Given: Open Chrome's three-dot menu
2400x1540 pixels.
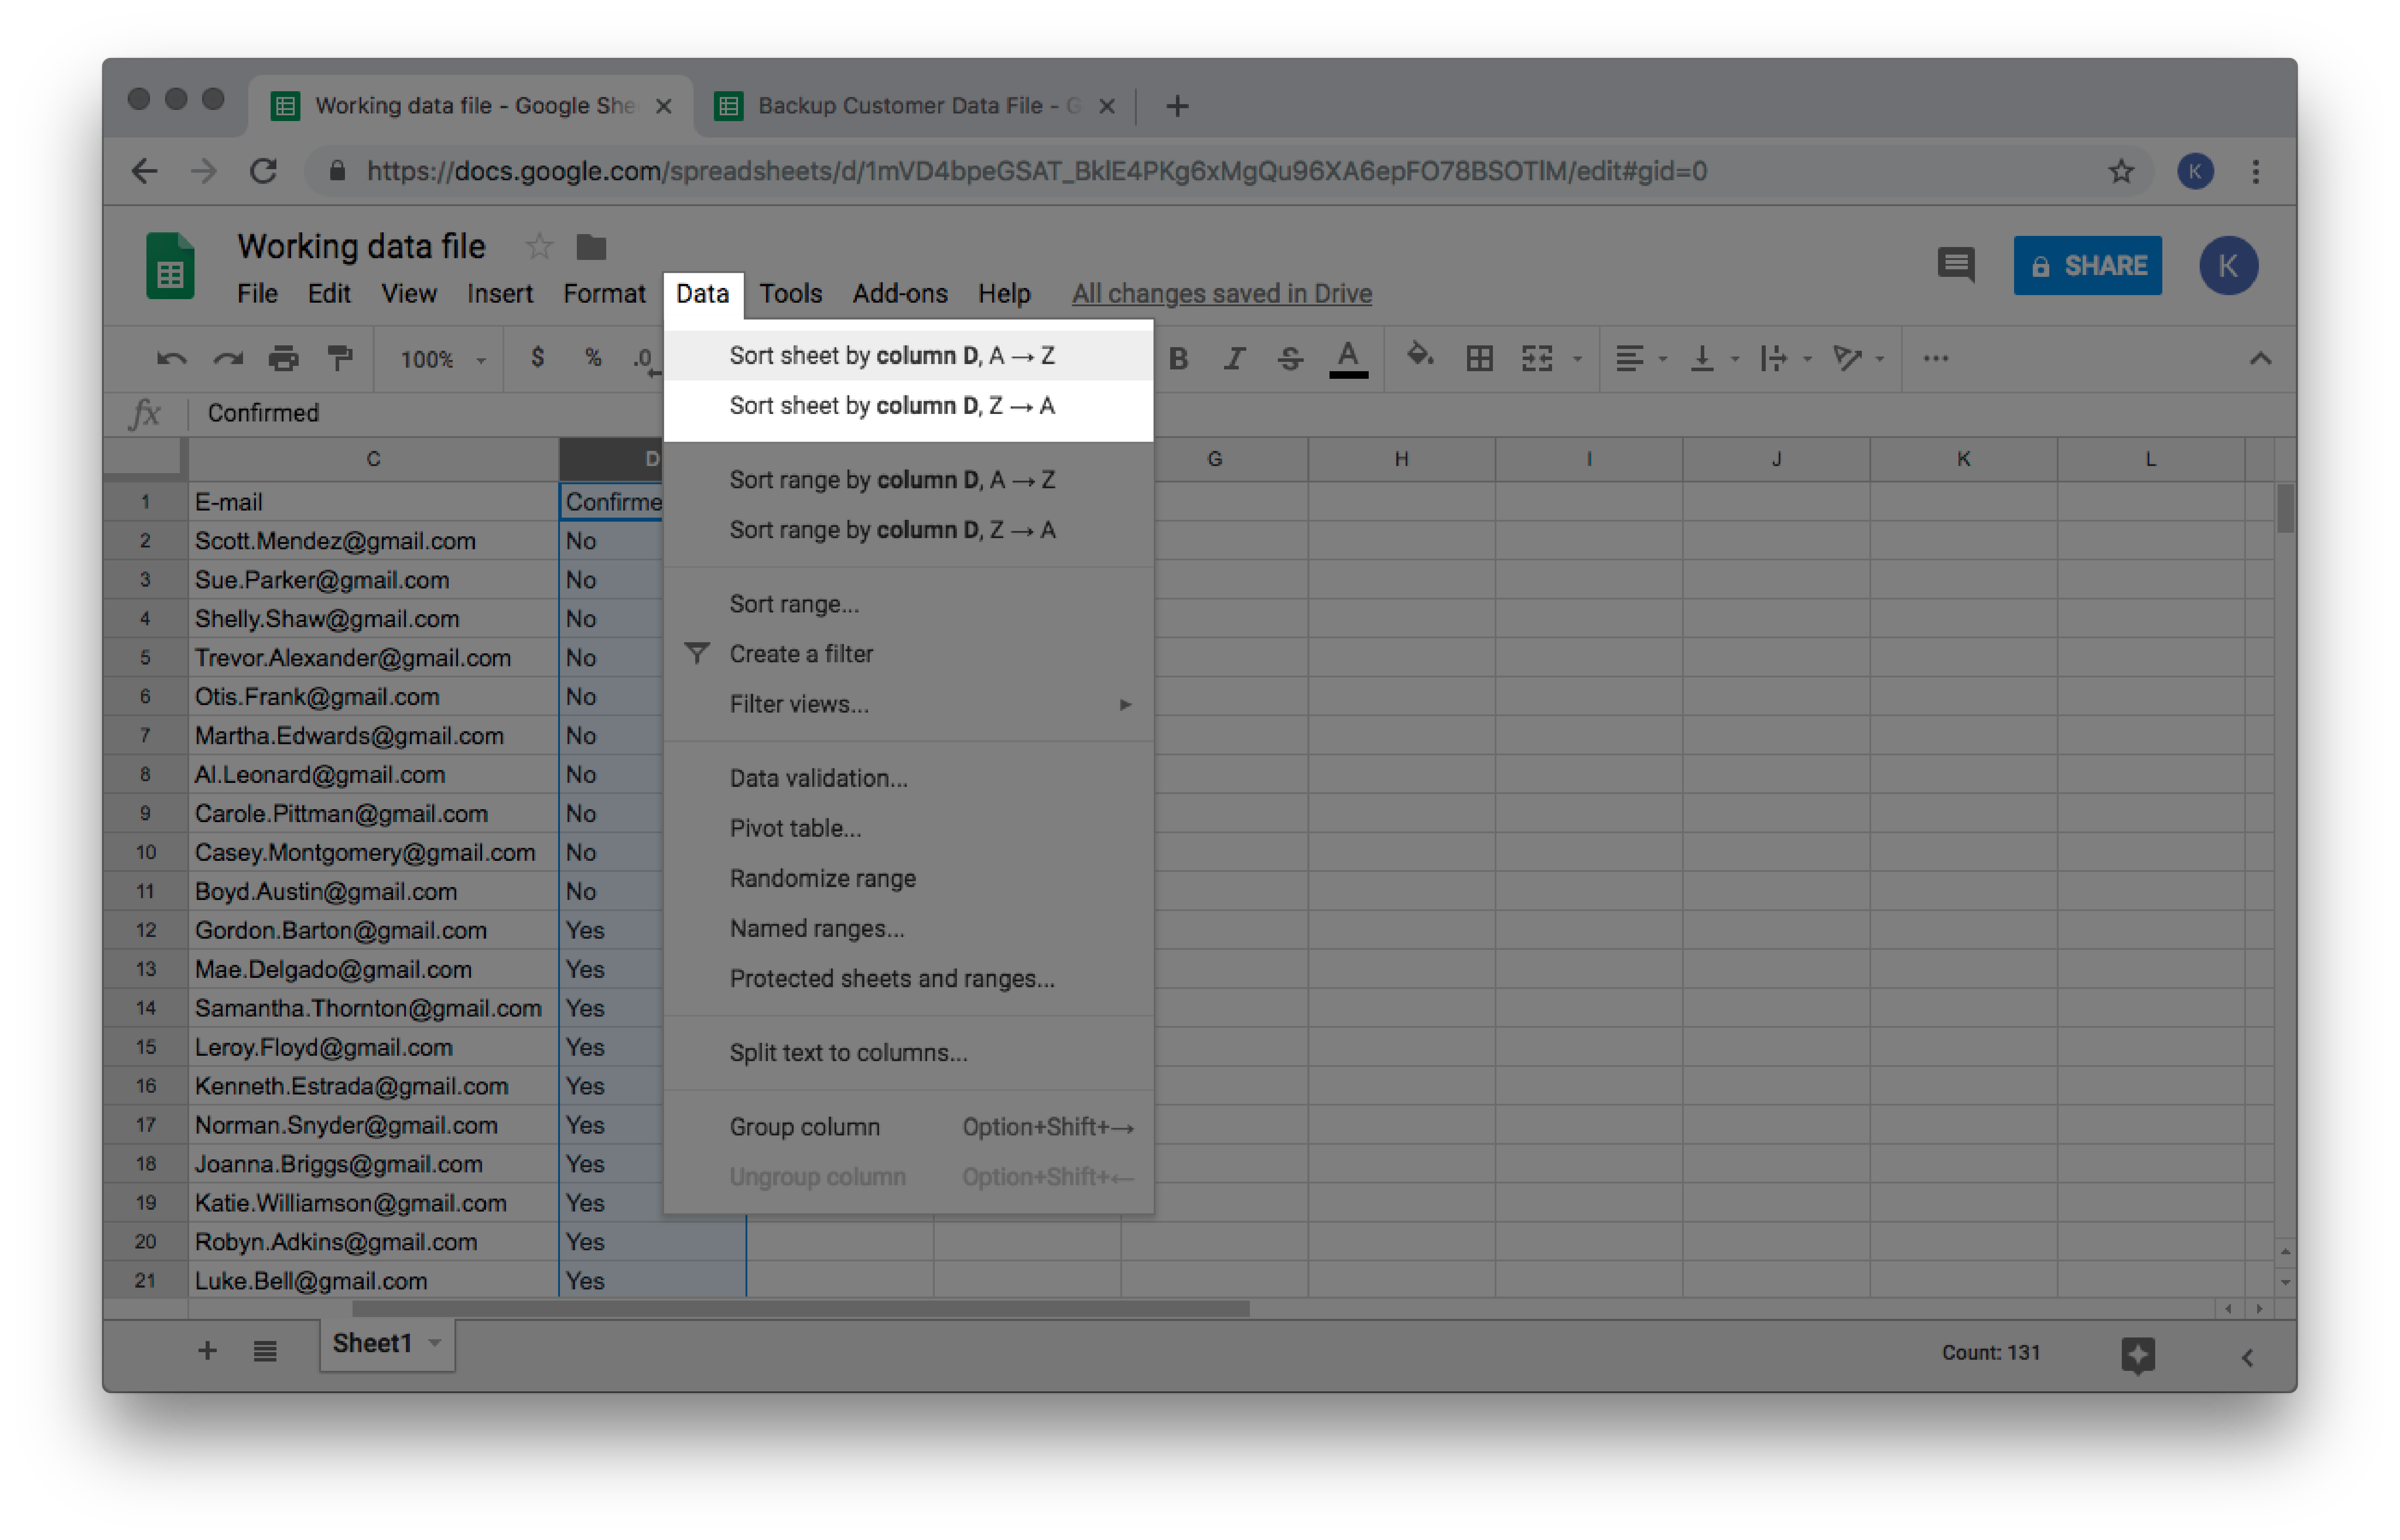Looking at the screenshot, I should (2255, 171).
